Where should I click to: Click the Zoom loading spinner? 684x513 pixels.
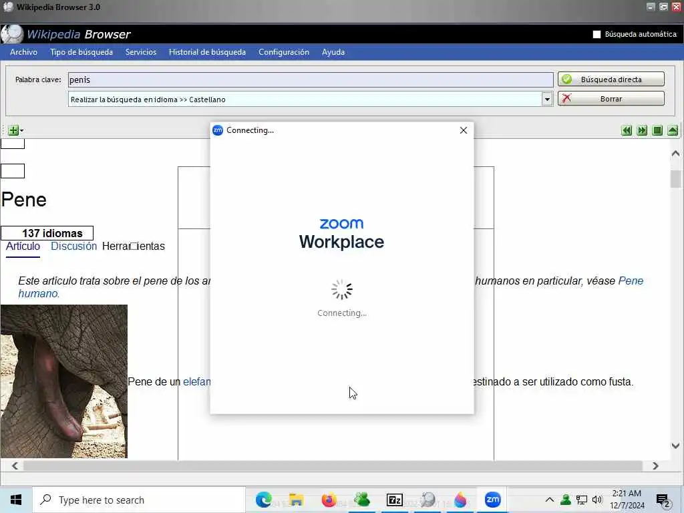coord(341,290)
